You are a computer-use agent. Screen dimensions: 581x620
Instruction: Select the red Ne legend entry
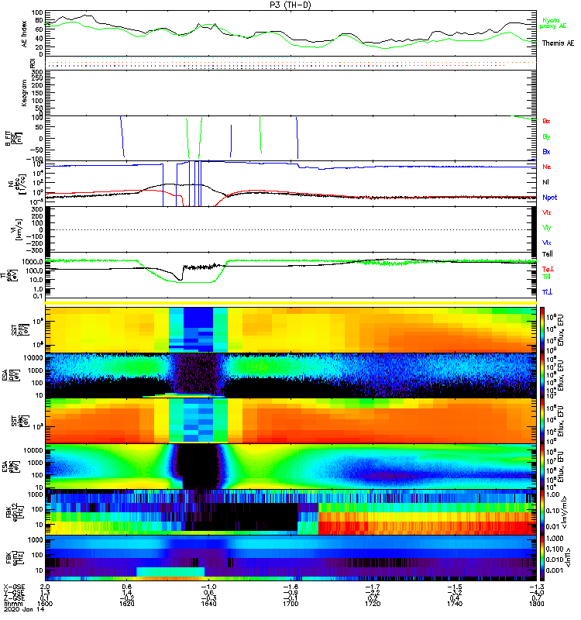click(x=547, y=167)
